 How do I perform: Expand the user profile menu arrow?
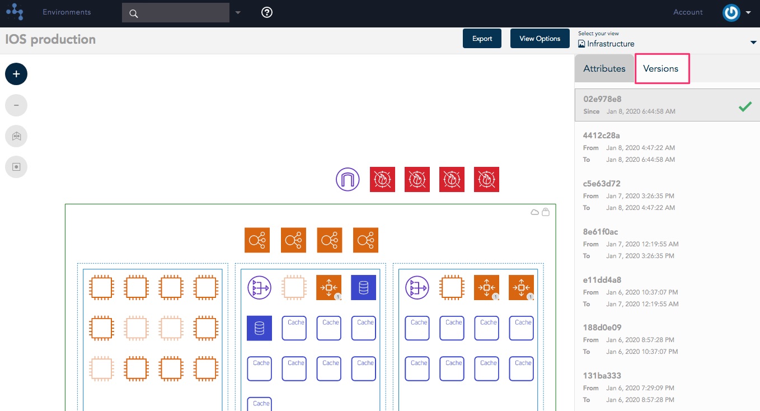[x=748, y=12]
